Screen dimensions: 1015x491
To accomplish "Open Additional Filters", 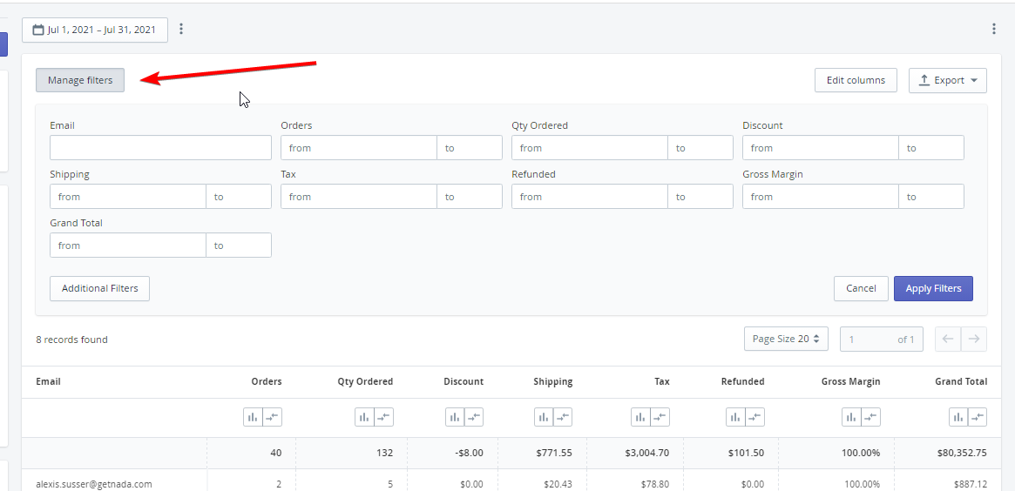I will 99,288.
